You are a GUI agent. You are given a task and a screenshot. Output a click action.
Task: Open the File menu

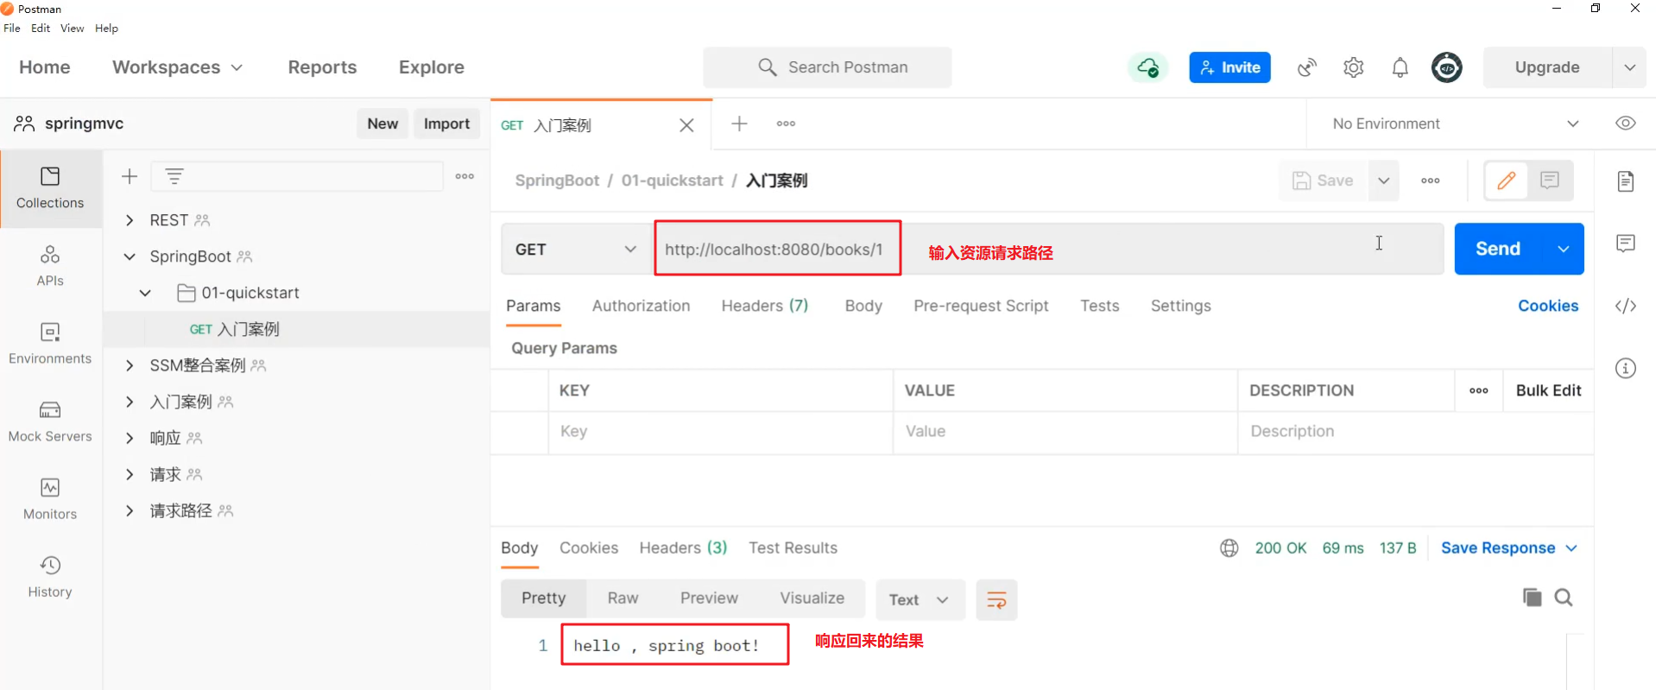12,28
